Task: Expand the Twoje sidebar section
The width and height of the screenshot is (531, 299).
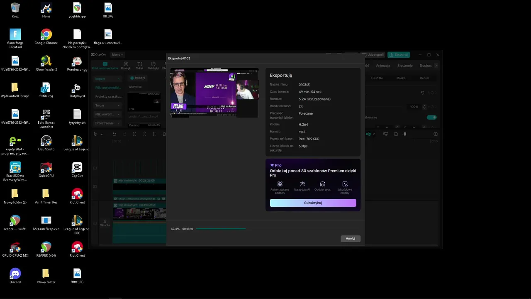Action: click(107, 105)
